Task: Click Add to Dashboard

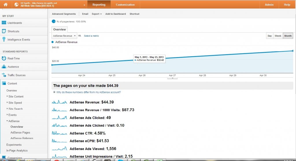Action: (x=116, y=14)
